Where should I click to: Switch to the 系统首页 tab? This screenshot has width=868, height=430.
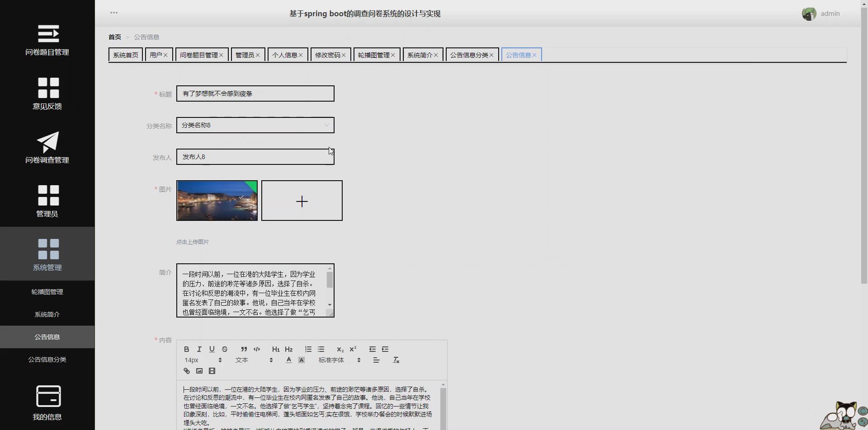125,54
